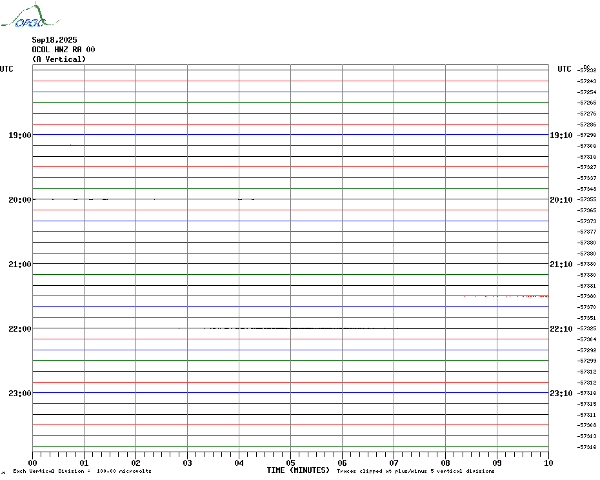Click the 22:00 time label
600x480 pixels.
(20, 329)
